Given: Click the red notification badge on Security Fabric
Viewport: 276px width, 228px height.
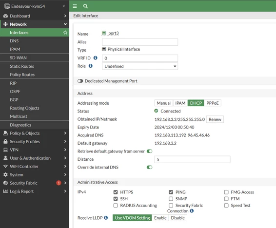Looking at the screenshot, I should click(x=59, y=183).
